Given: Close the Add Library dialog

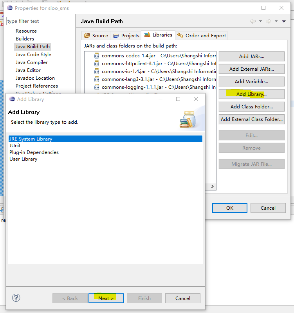Looking at the screenshot, I should pos(196,99).
